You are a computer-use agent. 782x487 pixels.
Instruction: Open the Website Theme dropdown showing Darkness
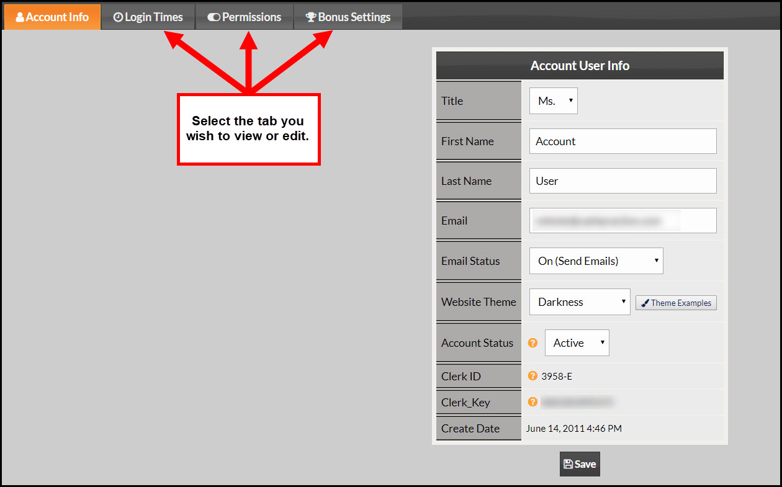(x=579, y=302)
